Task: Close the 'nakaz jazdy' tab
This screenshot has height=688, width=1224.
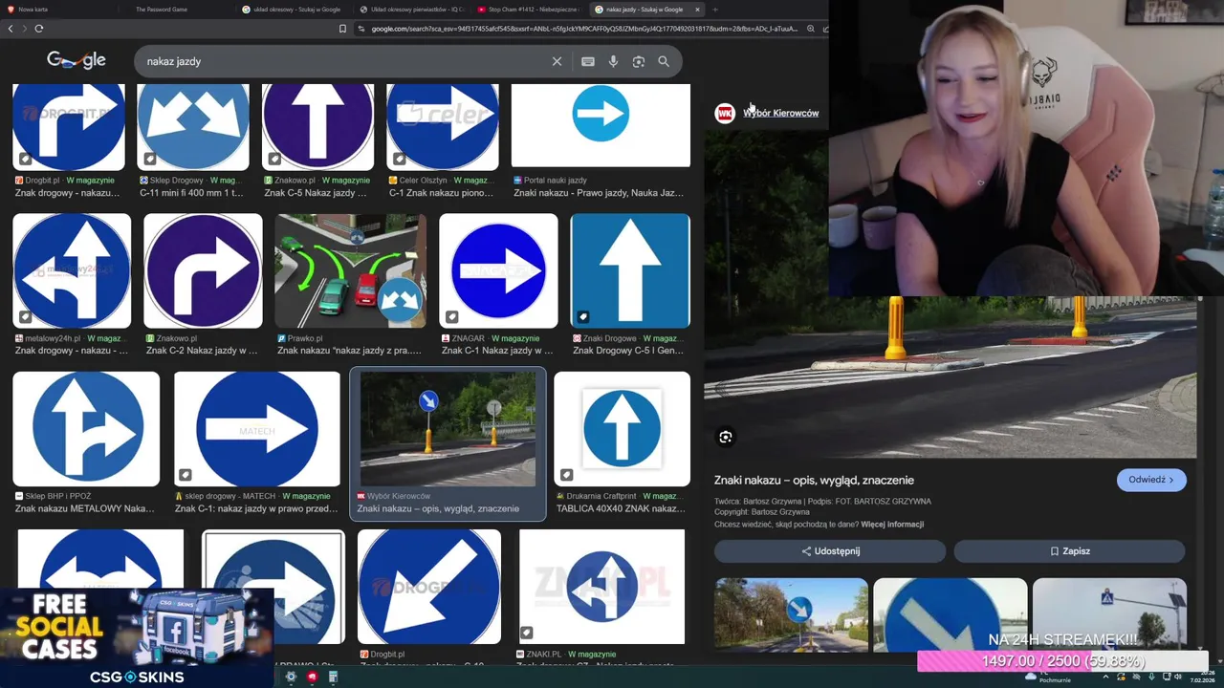Action: coord(697,9)
